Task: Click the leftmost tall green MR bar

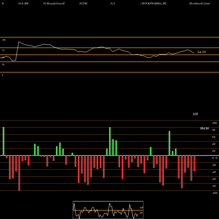Action: pyautogui.click(x=4, y=141)
